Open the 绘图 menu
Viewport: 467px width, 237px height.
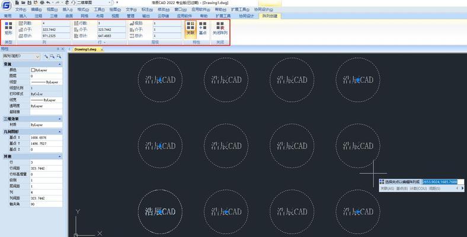[x=115, y=9]
